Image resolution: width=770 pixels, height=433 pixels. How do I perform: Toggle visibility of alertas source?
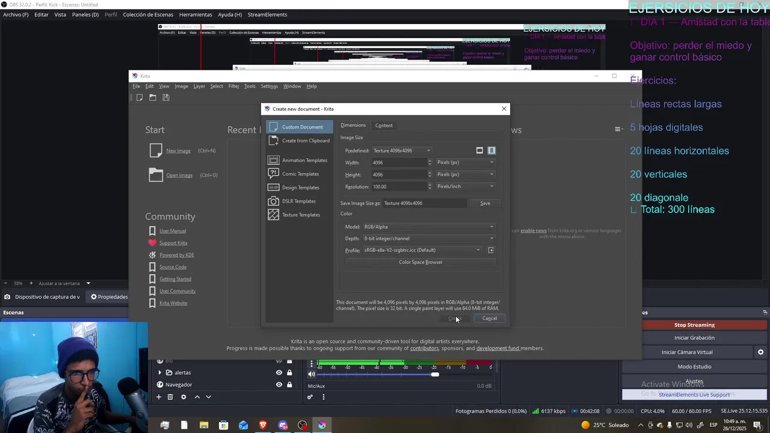click(279, 373)
